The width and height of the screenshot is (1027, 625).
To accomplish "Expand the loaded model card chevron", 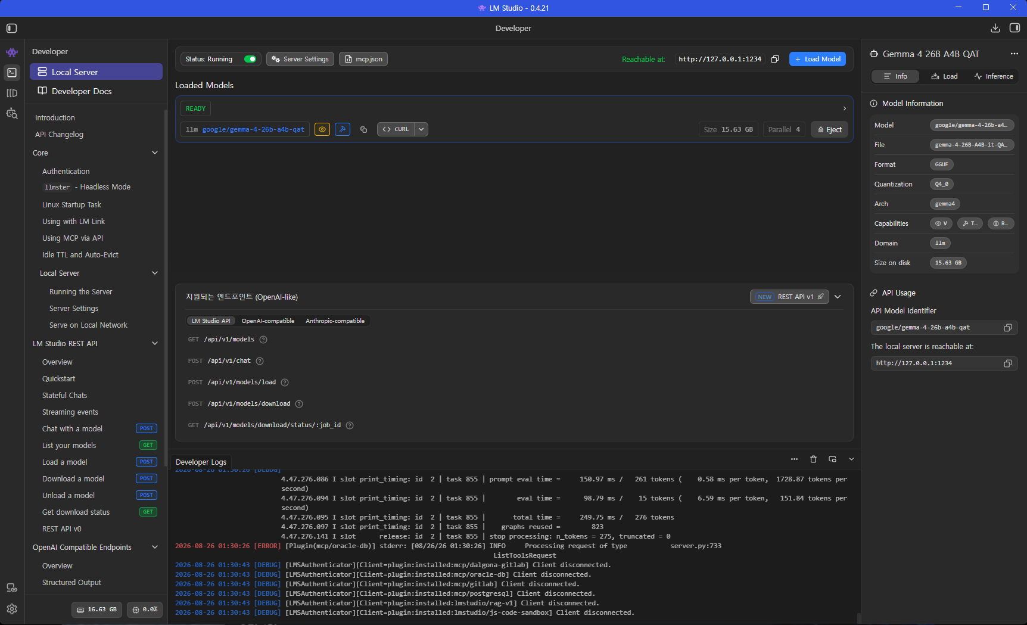I will pyautogui.click(x=845, y=108).
